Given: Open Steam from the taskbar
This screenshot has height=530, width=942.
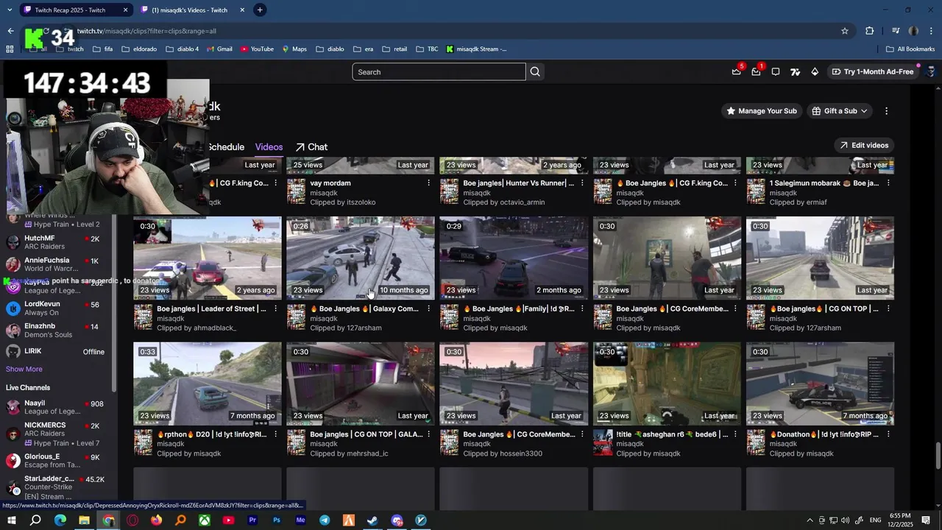Looking at the screenshot, I should [x=372, y=520].
